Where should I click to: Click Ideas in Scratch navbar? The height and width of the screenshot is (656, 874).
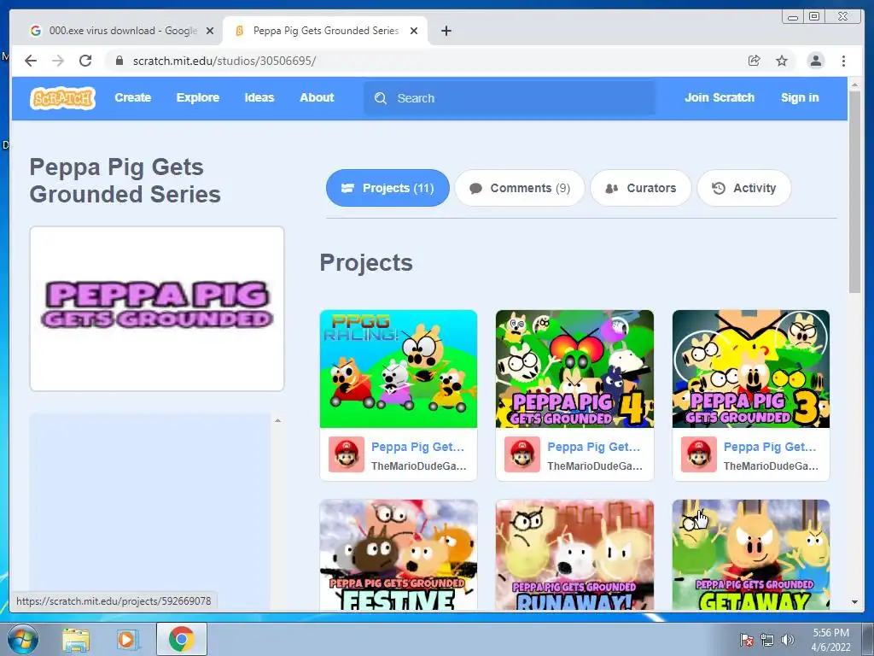(259, 97)
